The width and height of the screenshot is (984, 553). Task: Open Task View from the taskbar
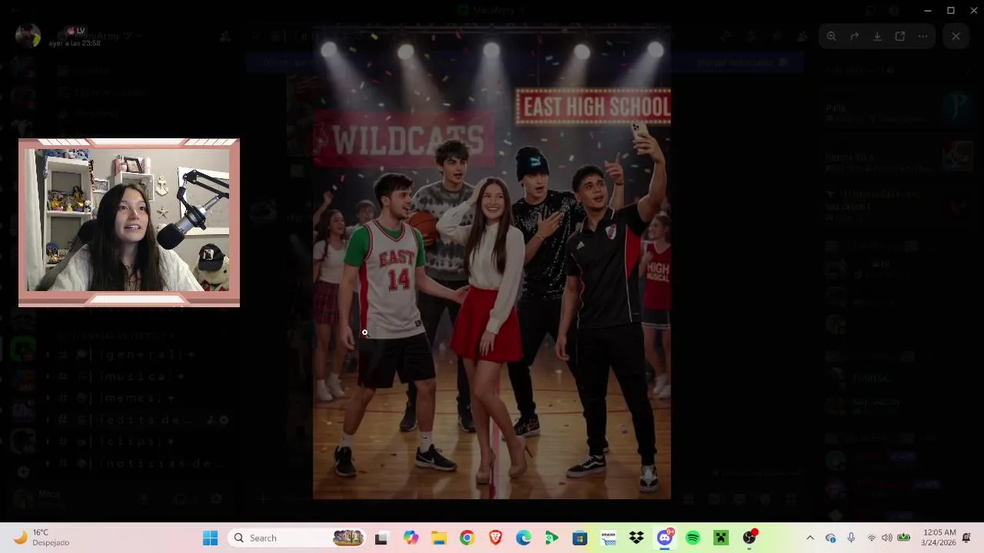(381, 538)
